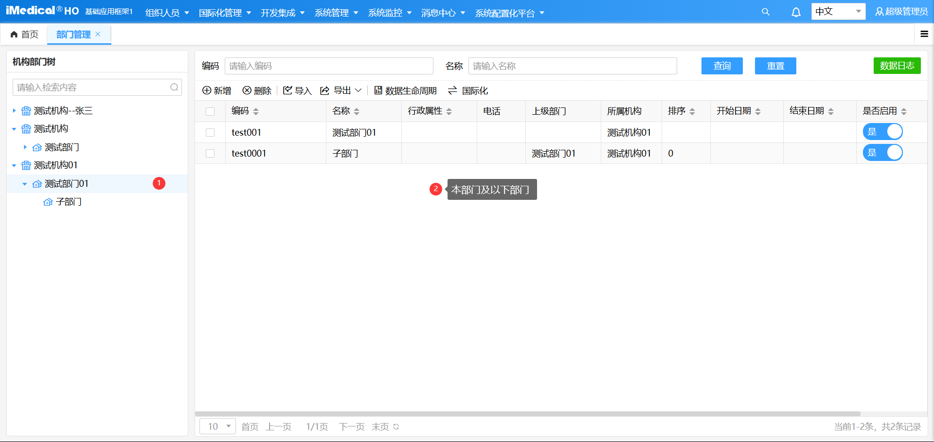Click the notification bell icon
934x442 pixels.
click(x=796, y=12)
